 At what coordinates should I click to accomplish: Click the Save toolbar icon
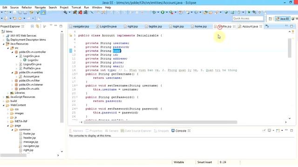(14, 13)
